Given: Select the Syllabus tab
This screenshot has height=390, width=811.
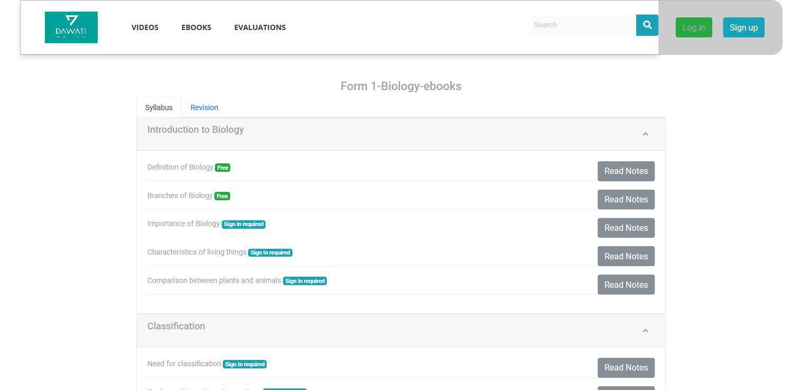Looking at the screenshot, I should [159, 108].
